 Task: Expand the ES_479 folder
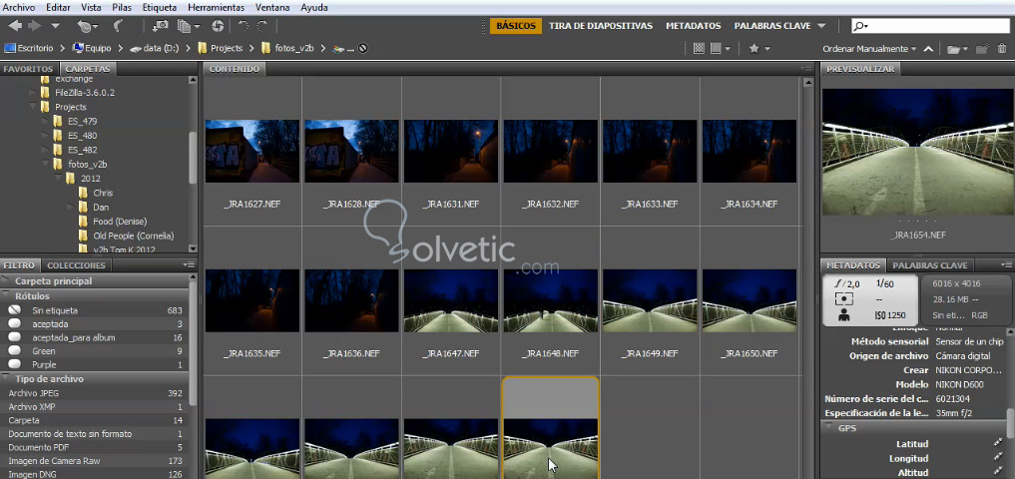coord(45,121)
